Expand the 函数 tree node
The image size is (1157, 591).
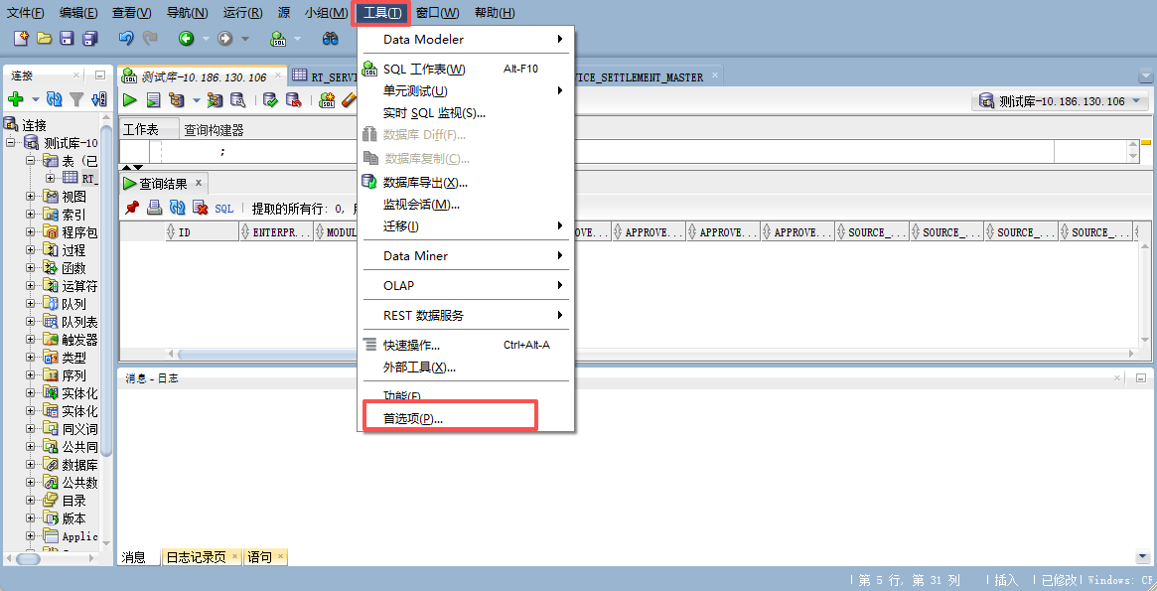[30, 268]
